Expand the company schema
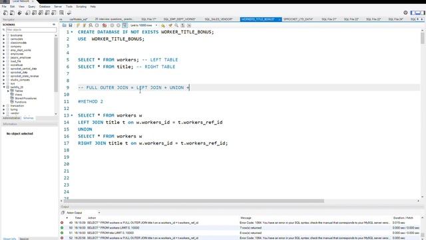Viewport: 426px width, 240px height. click(4, 47)
